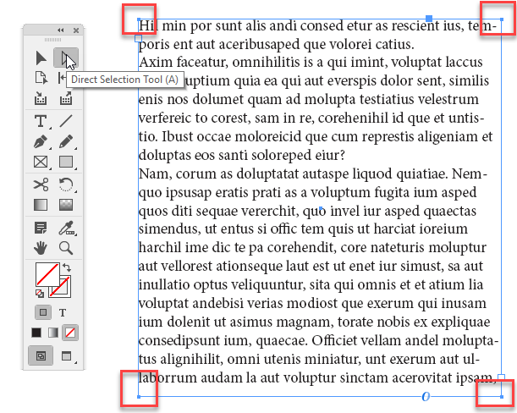Select the Rectangle Frame tool
This screenshot has width=517, height=413.
pyautogui.click(x=41, y=162)
